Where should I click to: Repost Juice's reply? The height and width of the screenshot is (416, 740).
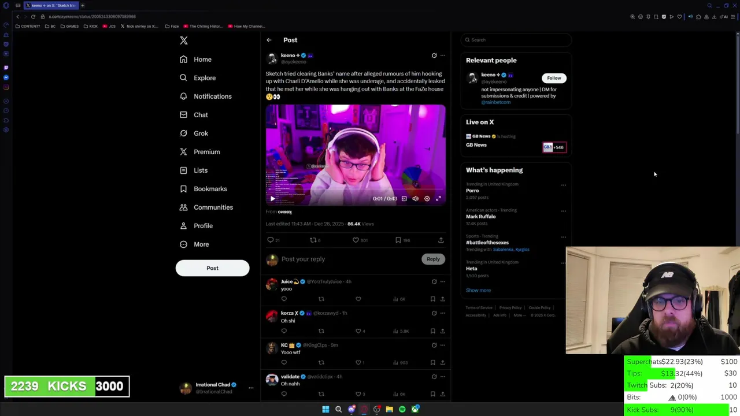[x=321, y=299]
